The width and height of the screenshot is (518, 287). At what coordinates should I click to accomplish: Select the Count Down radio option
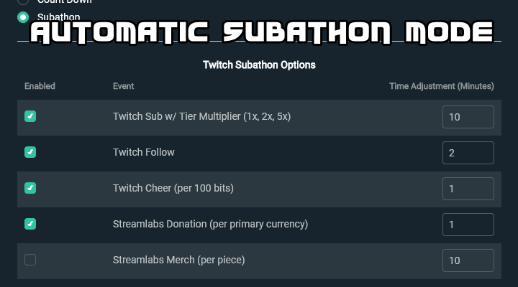[x=23, y=1]
